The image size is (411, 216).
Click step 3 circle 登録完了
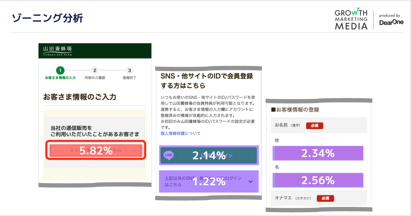(129, 71)
